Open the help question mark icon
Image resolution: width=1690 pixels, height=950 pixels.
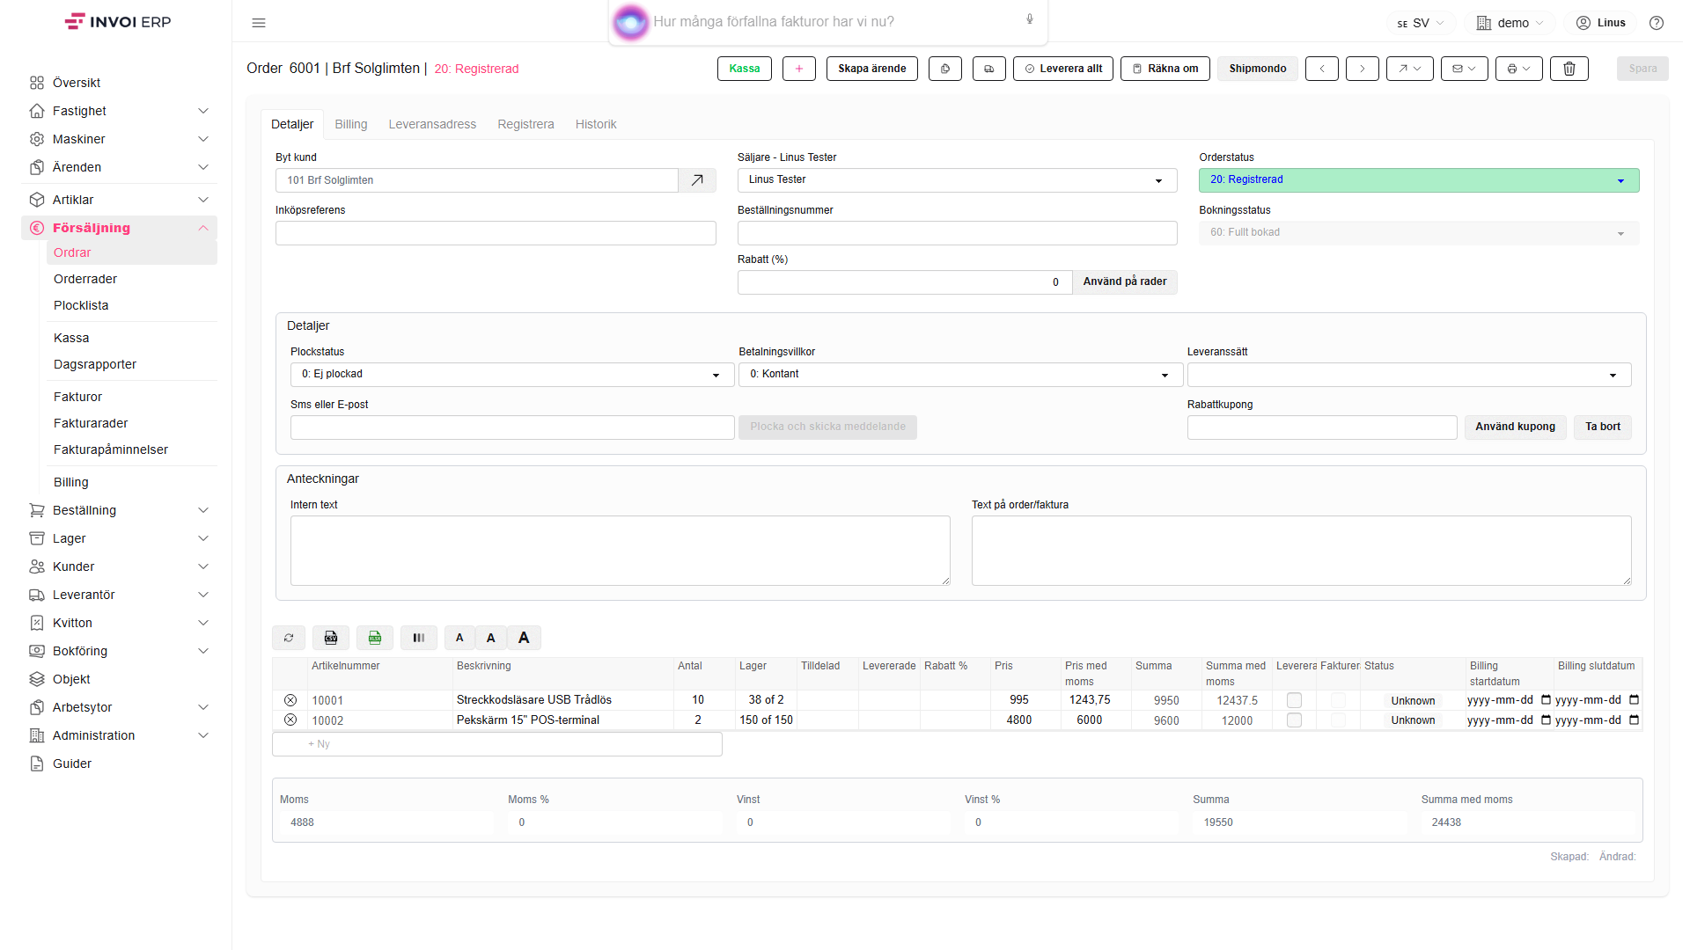click(1656, 23)
